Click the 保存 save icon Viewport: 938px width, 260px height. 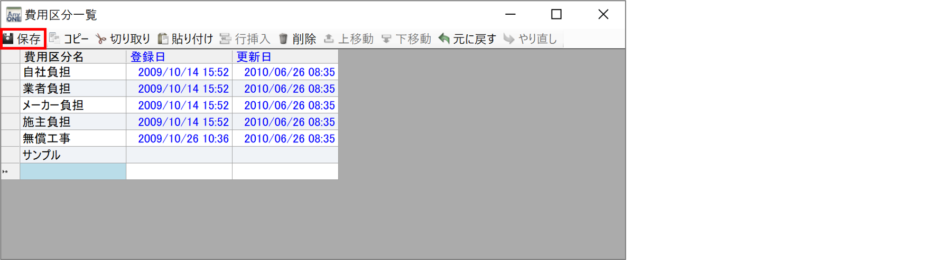(x=8, y=38)
